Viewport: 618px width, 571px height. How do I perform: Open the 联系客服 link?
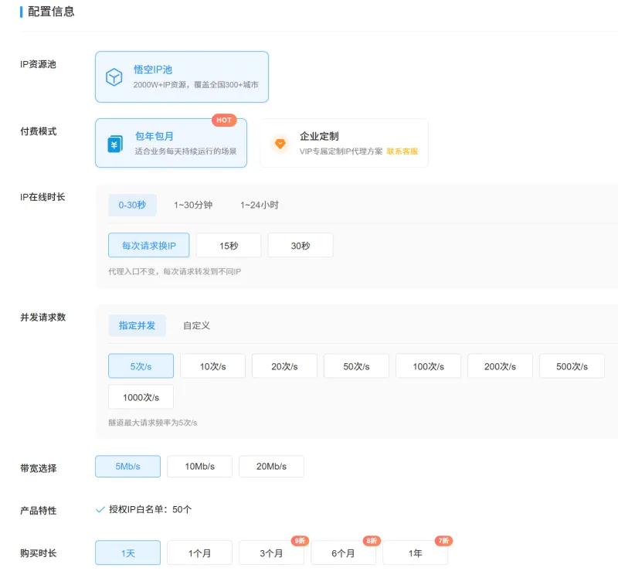[x=402, y=151]
